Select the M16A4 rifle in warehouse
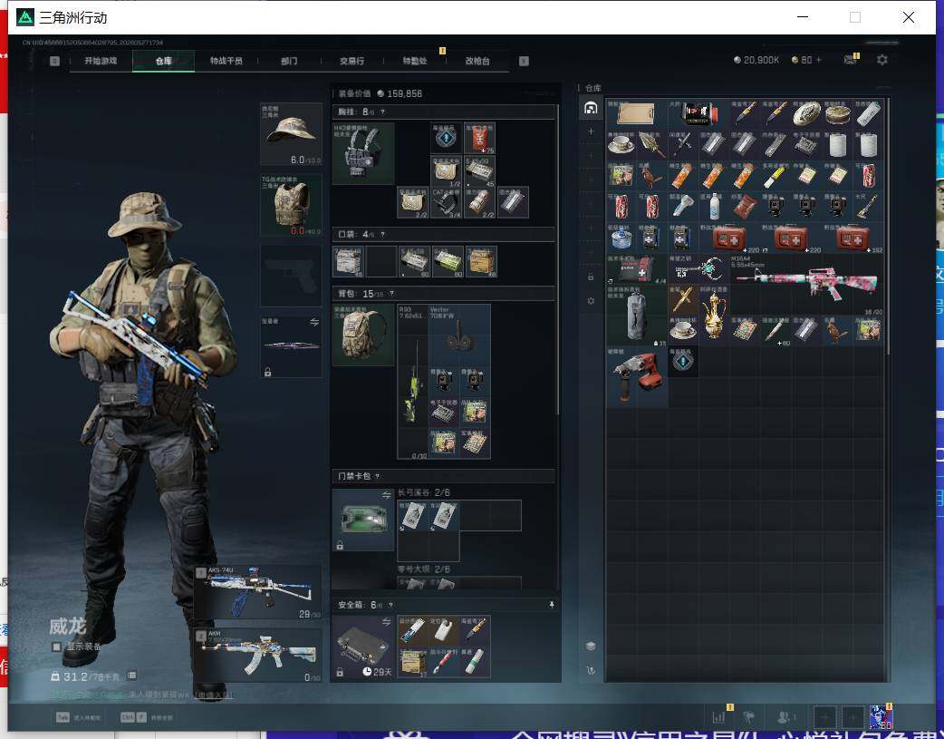 tap(806, 284)
